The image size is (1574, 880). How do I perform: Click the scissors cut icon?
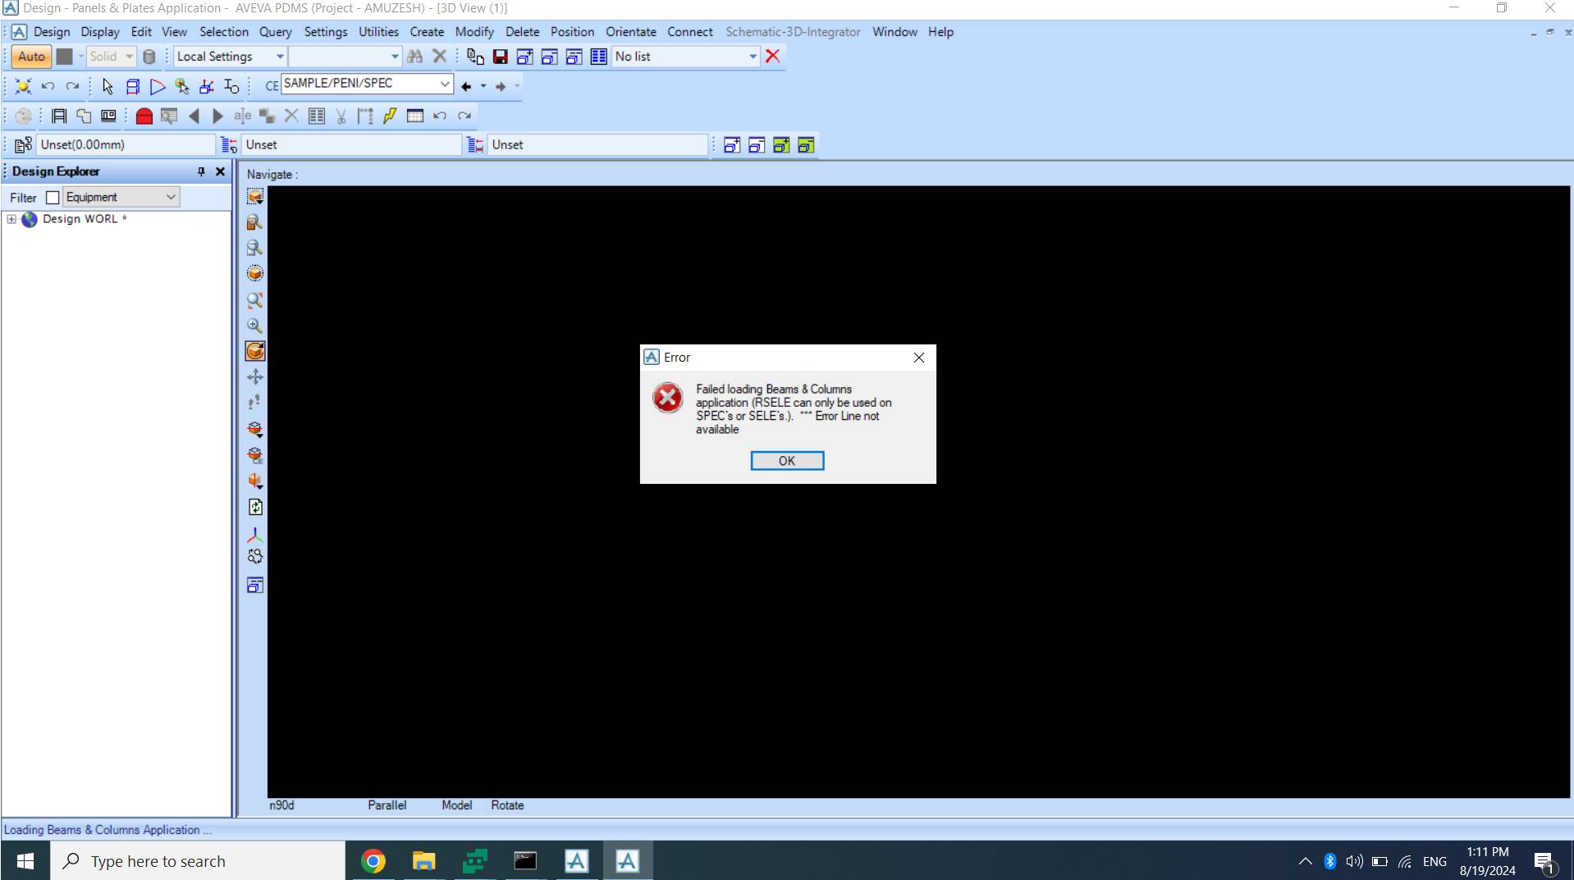pyautogui.click(x=341, y=116)
